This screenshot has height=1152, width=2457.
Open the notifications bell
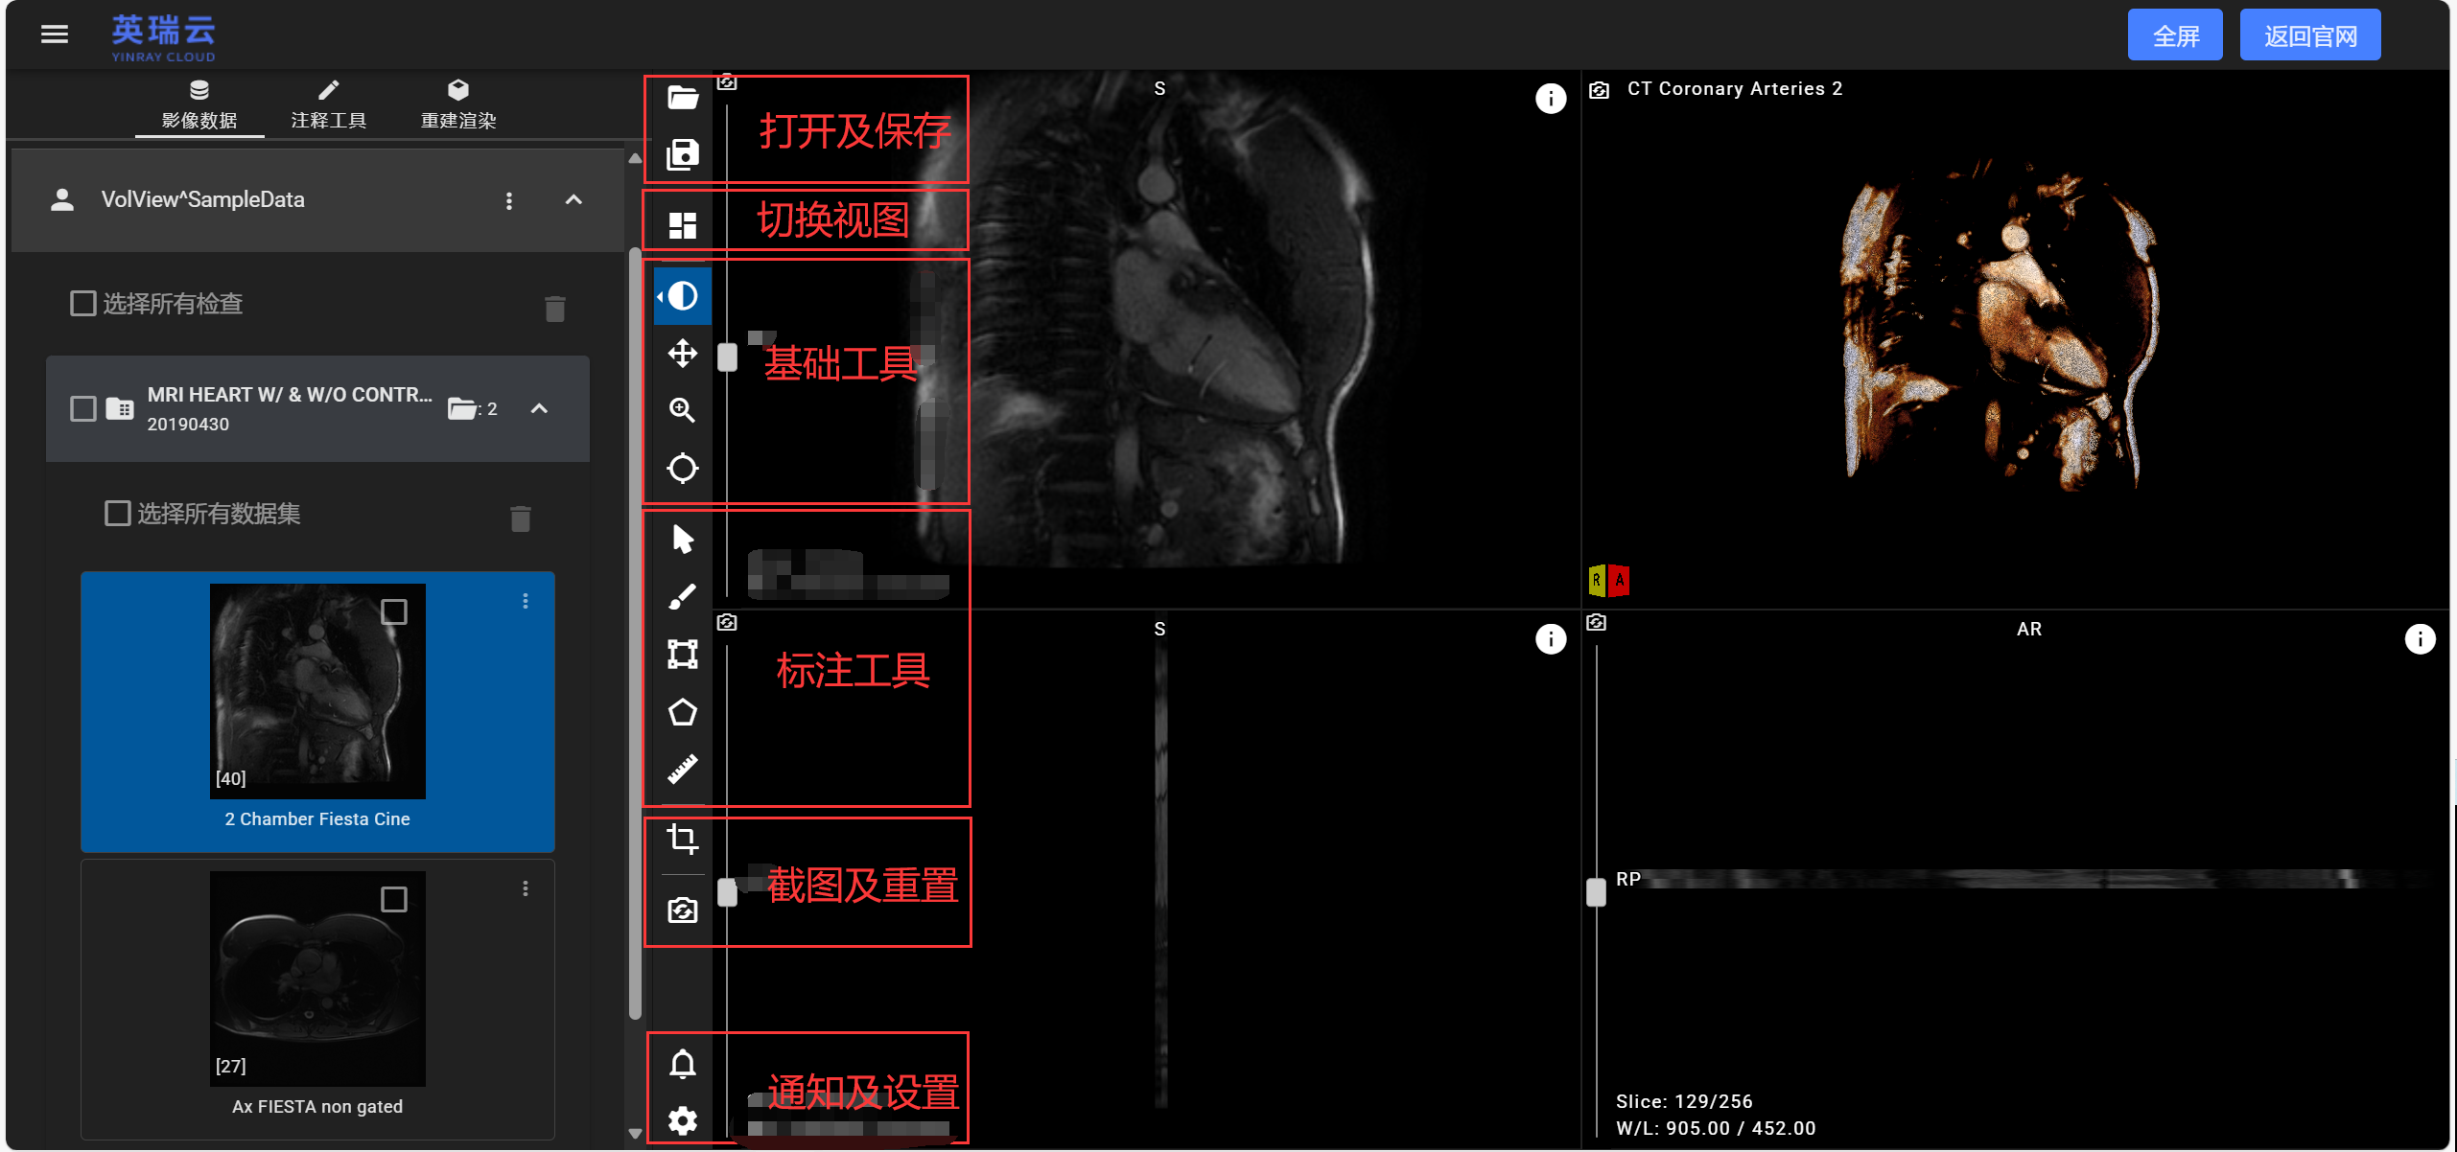point(682,1064)
